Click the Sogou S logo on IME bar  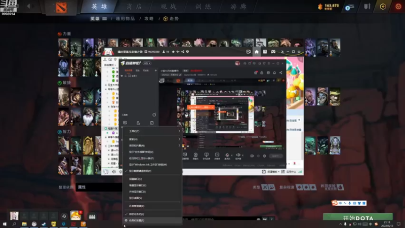[335, 203]
